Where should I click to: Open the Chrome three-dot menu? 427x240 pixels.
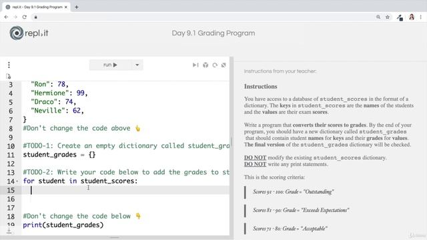click(x=421, y=17)
